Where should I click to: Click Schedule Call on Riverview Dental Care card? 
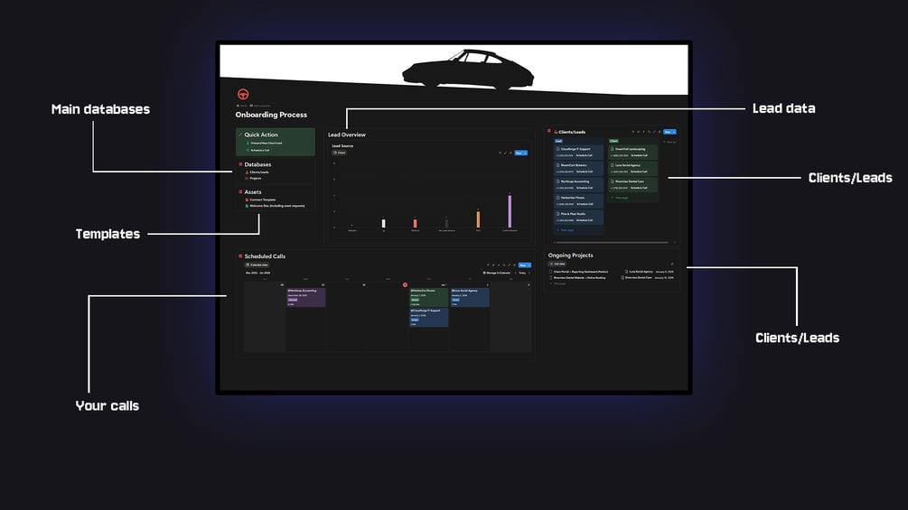(639, 188)
